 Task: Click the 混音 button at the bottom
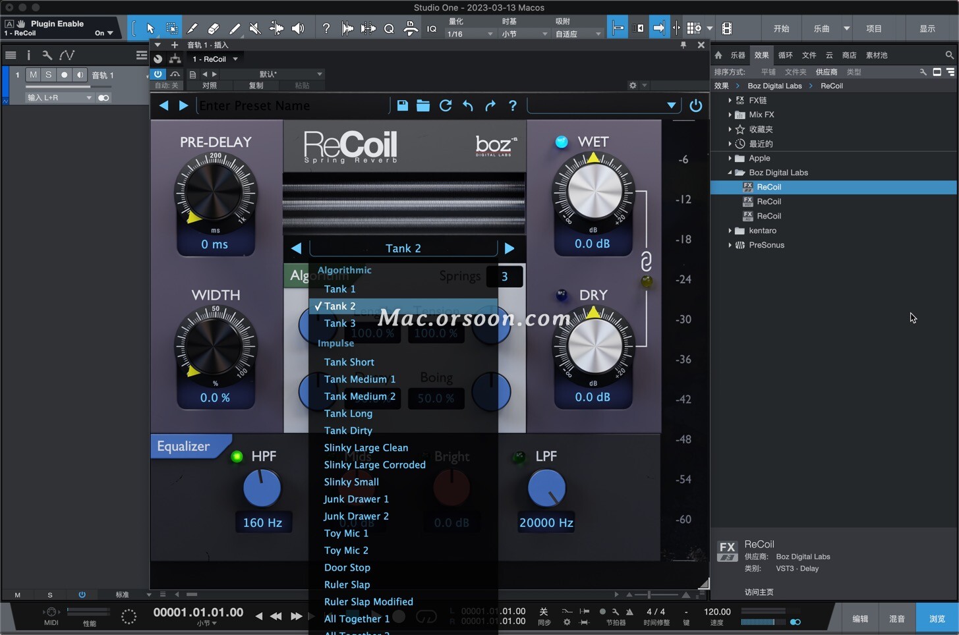pyautogui.click(x=897, y=618)
